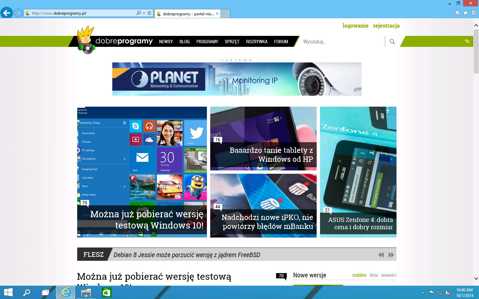The height and width of the screenshot is (299, 479).
Task: Click the 16 comments badge on HP tile
Action: (218, 140)
